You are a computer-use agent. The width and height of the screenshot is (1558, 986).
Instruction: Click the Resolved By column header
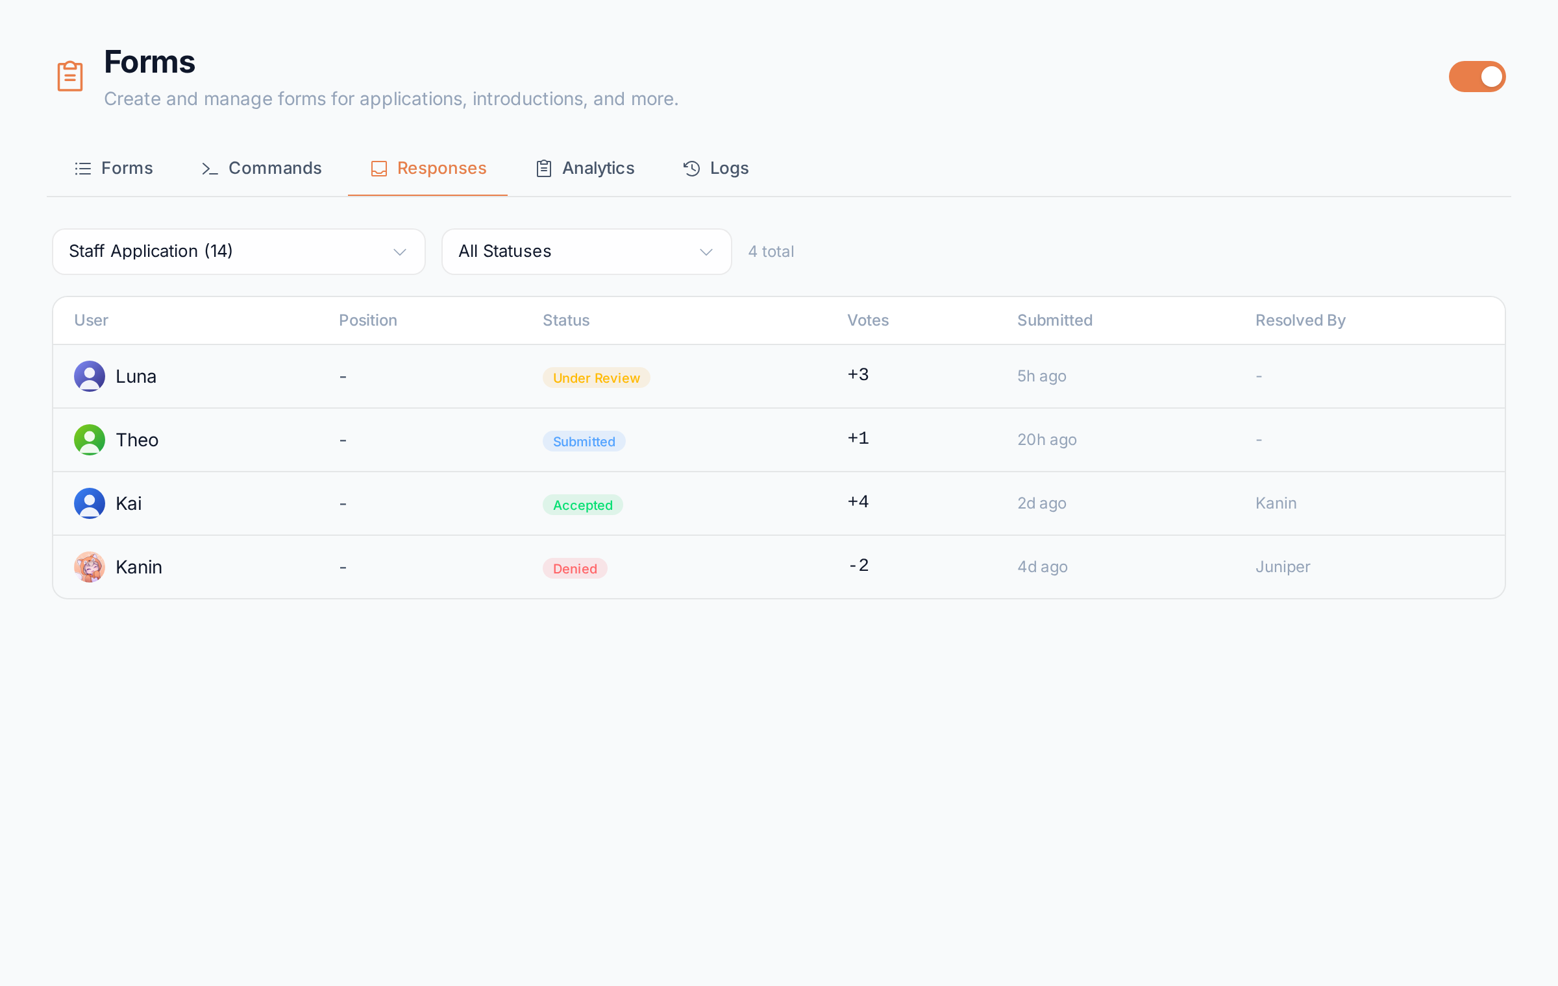click(1300, 320)
